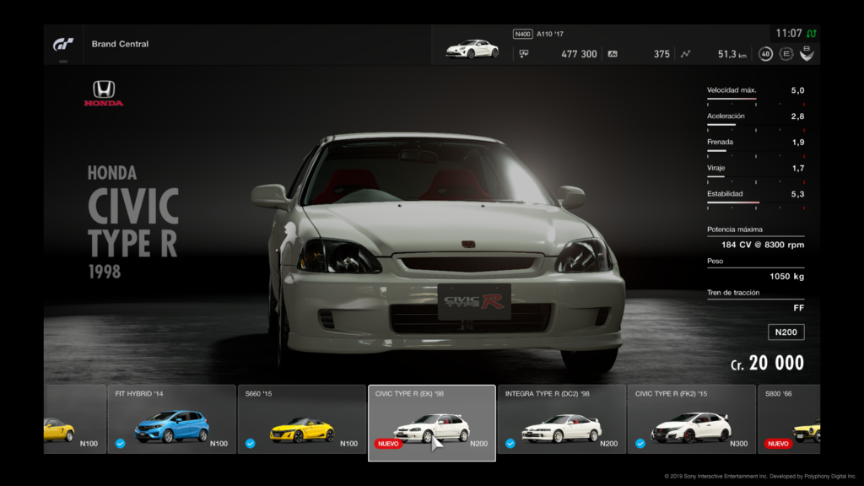Select the Fit Hybrid '14 car card

point(172,419)
